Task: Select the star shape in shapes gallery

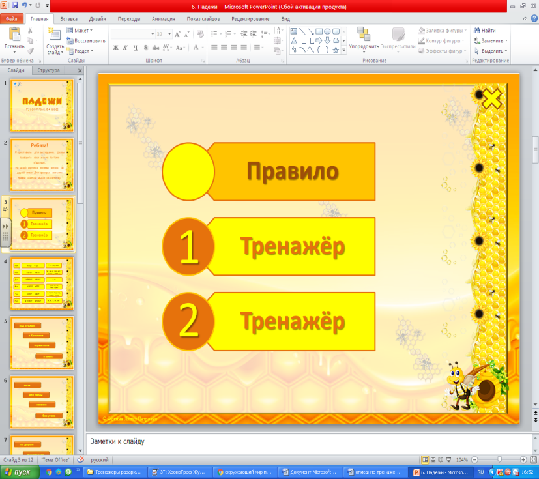Action: [x=336, y=50]
